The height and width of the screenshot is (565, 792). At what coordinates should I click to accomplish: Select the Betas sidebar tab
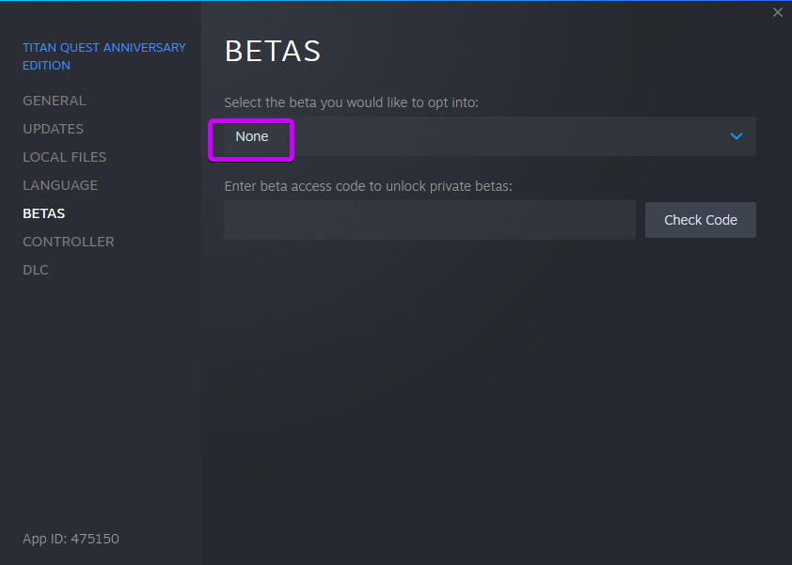[x=44, y=213]
